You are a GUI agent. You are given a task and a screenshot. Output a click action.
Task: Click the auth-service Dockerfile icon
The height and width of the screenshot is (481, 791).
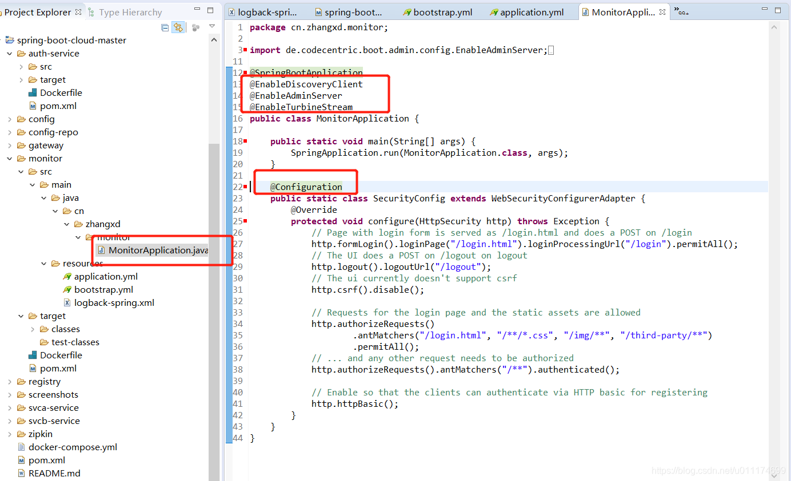point(33,92)
